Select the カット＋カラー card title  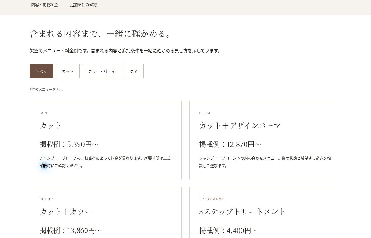coord(65,212)
